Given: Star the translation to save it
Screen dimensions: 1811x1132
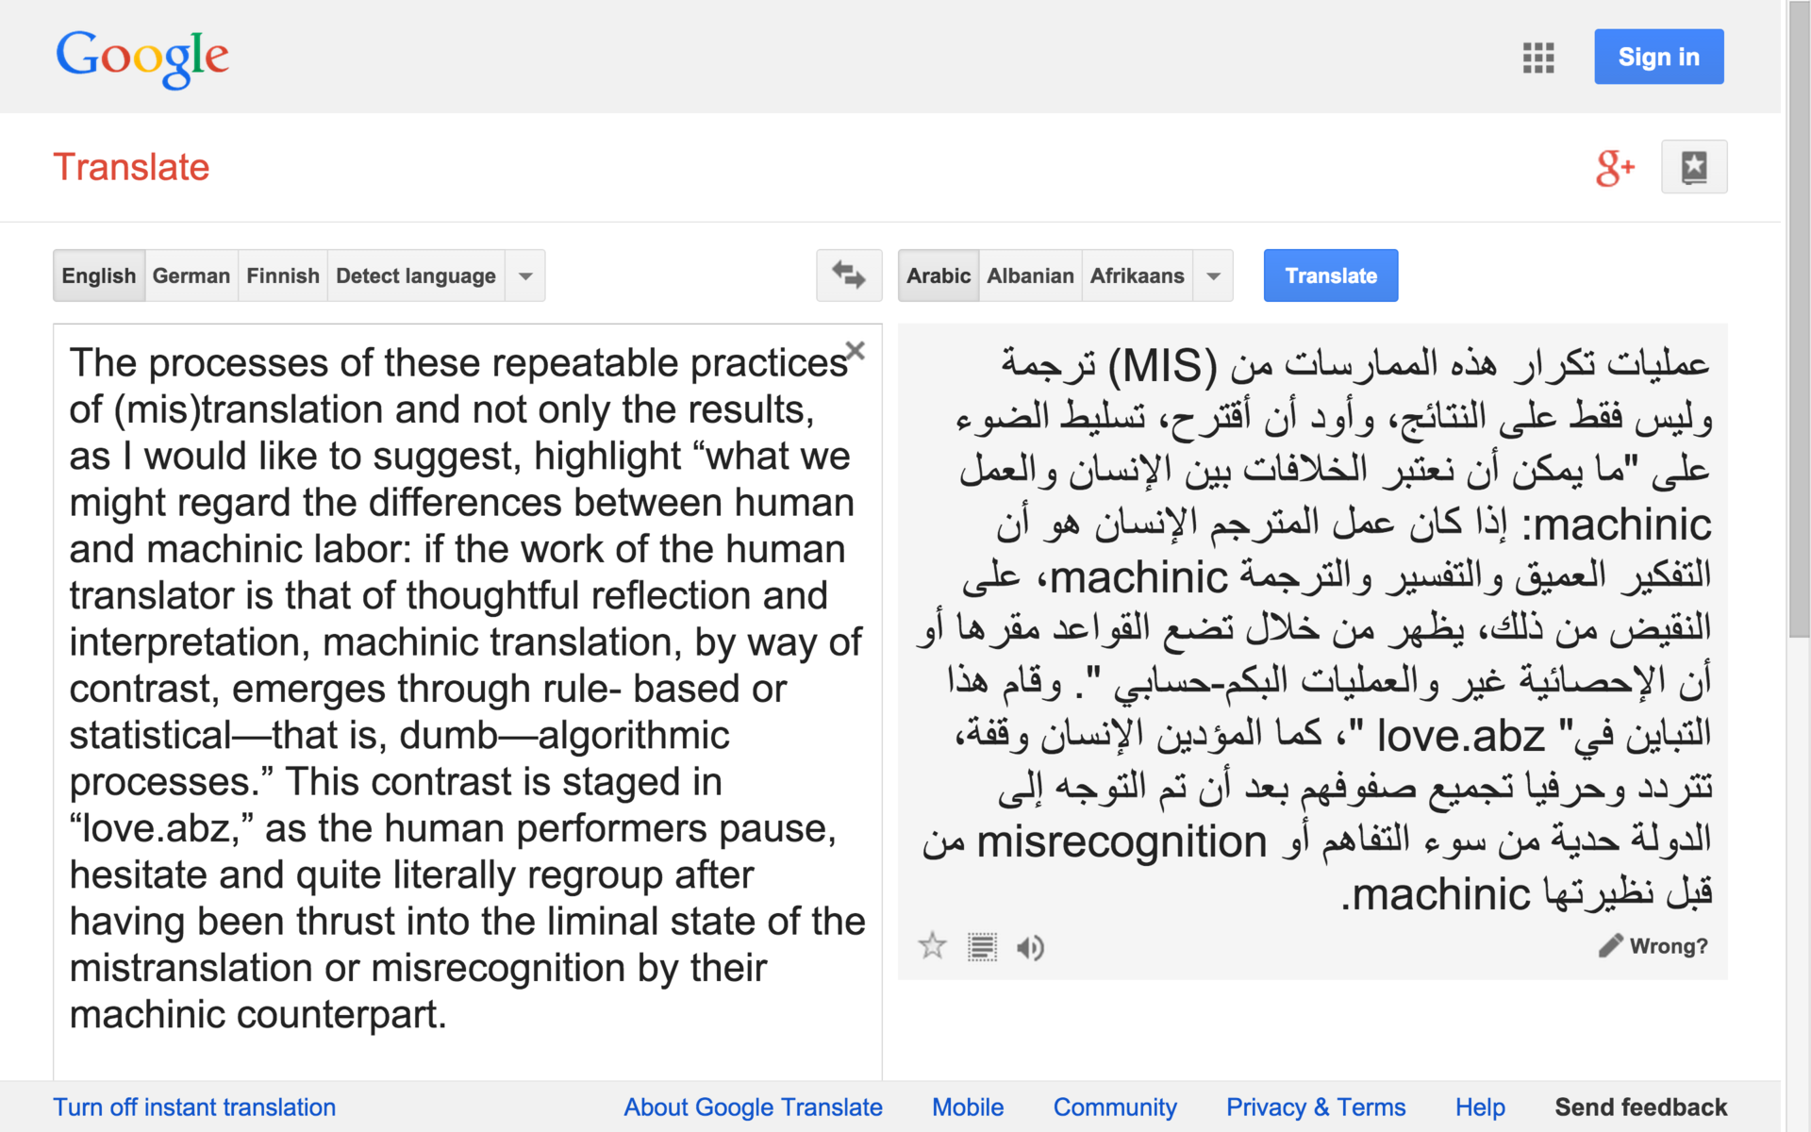Looking at the screenshot, I should [x=932, y=946].
